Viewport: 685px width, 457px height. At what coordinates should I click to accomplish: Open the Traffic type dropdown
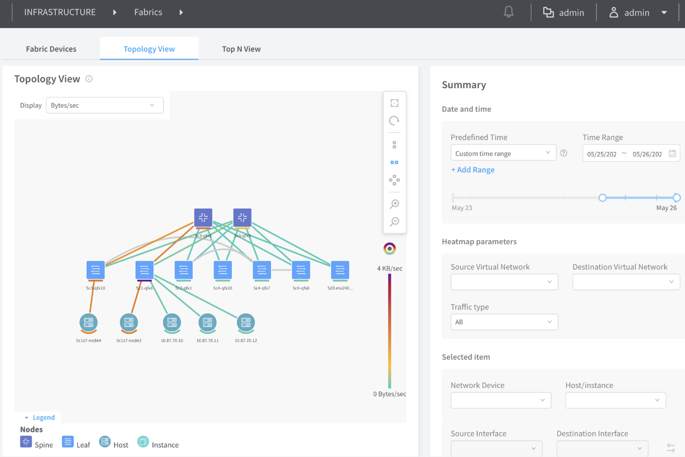pos(504,322)
